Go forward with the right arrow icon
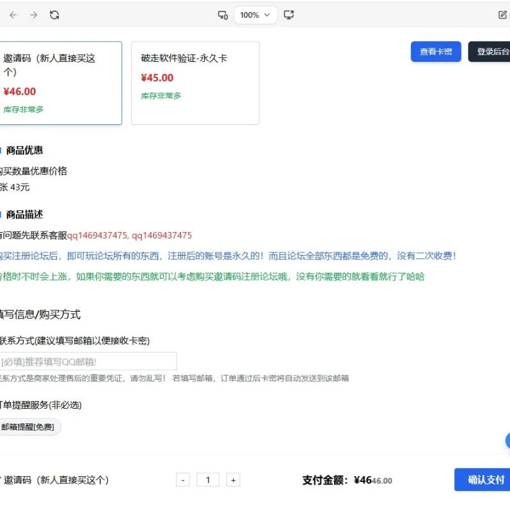This screenshot has width=510, height=510. pos(34,15)
